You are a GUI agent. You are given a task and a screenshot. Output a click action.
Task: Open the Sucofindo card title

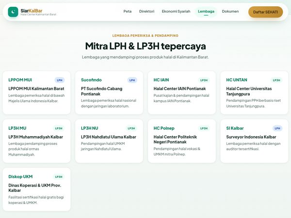point(91,80)
